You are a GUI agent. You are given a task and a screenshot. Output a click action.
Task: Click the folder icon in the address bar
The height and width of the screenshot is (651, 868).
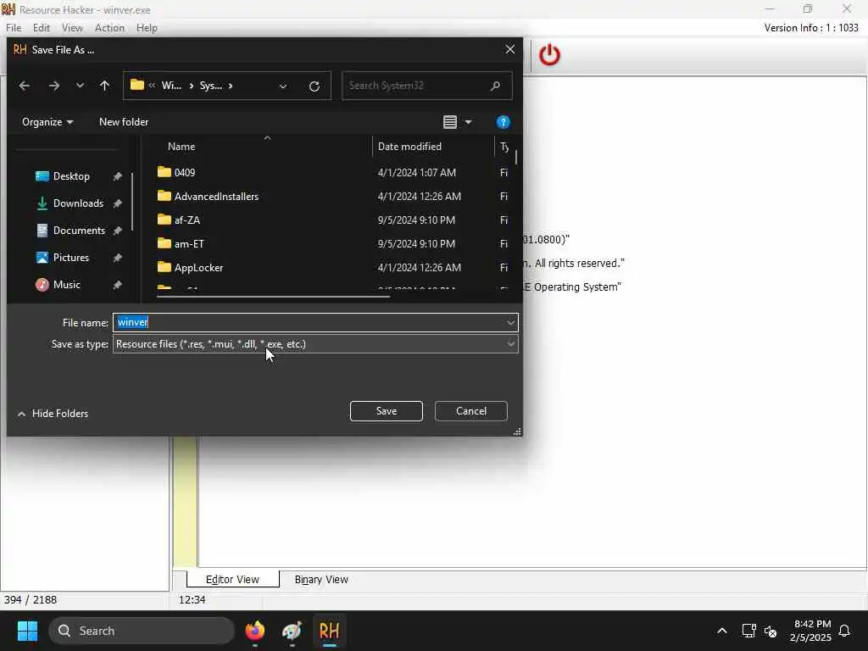click(x=136, y=86)
